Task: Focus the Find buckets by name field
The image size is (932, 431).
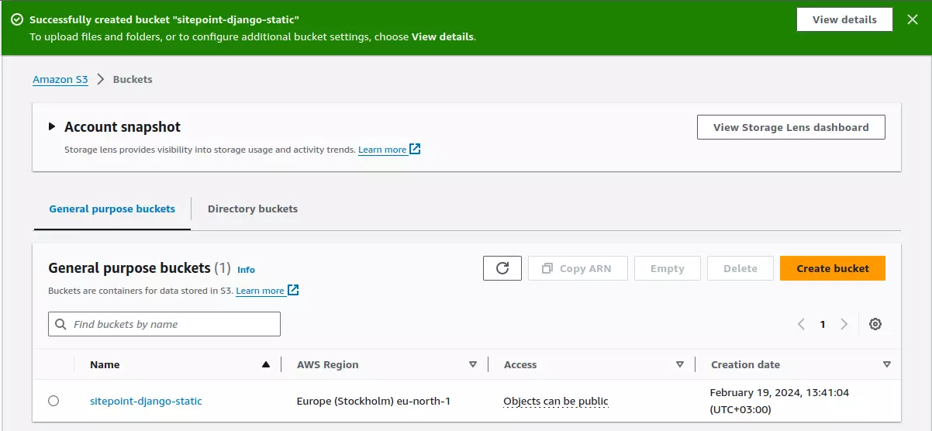Action: 164,324
